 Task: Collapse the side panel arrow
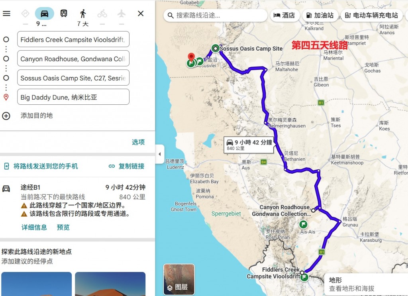click(159, 154)
